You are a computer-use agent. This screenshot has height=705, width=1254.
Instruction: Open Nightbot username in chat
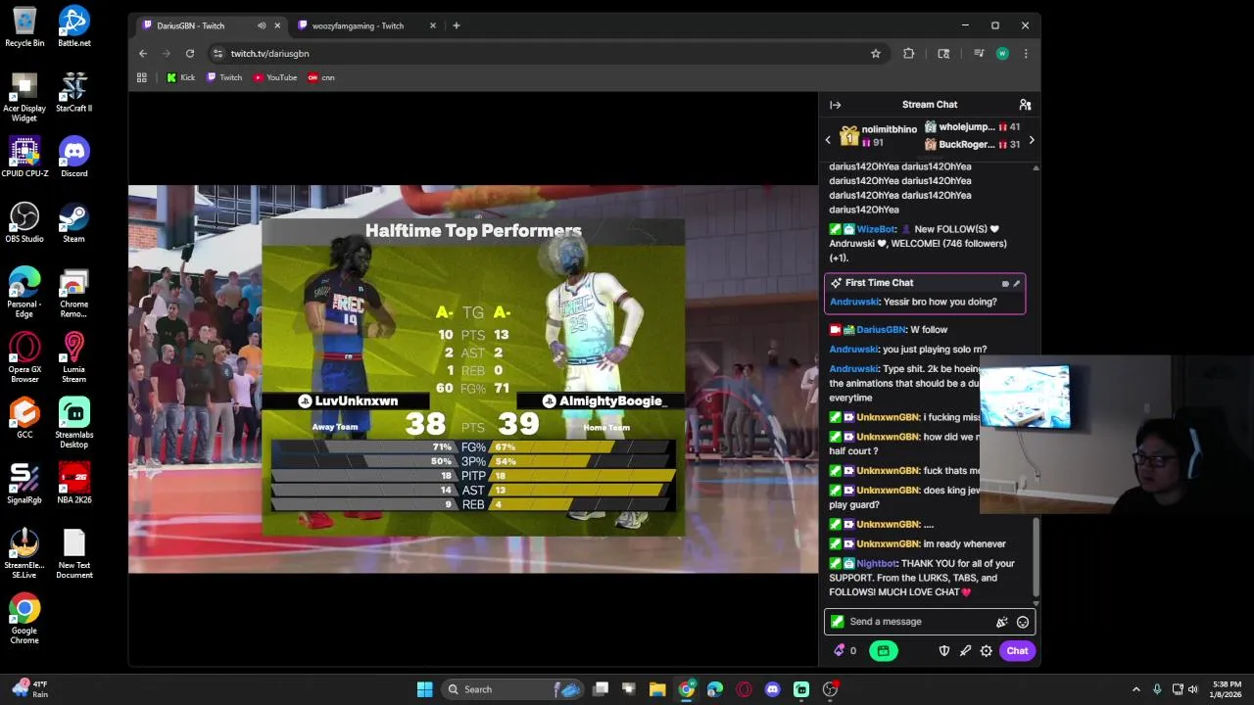tap(876, 563)
